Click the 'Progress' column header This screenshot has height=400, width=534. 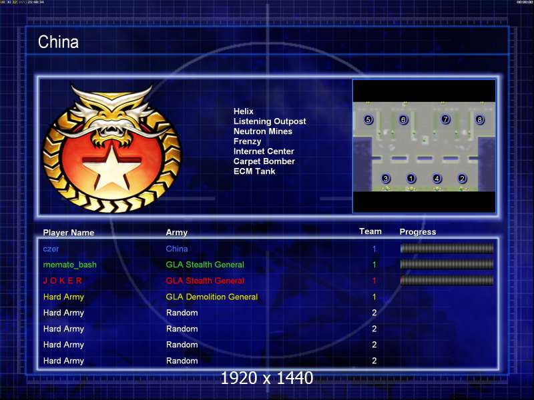tap(418, 232)
